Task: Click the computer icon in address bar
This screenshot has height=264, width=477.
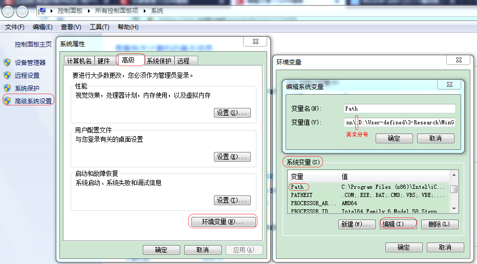Action: click(x=42, y=11)
